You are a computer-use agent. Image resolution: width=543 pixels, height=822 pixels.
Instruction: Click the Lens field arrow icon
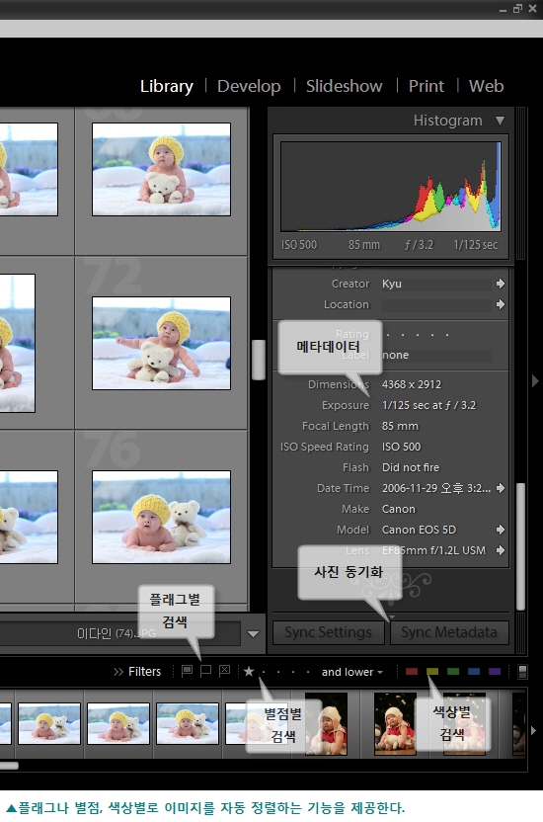[x=501, y=550]
